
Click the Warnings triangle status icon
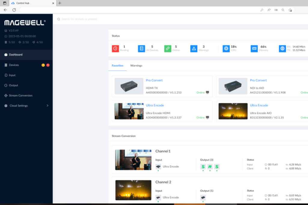[x=194, y=48]
